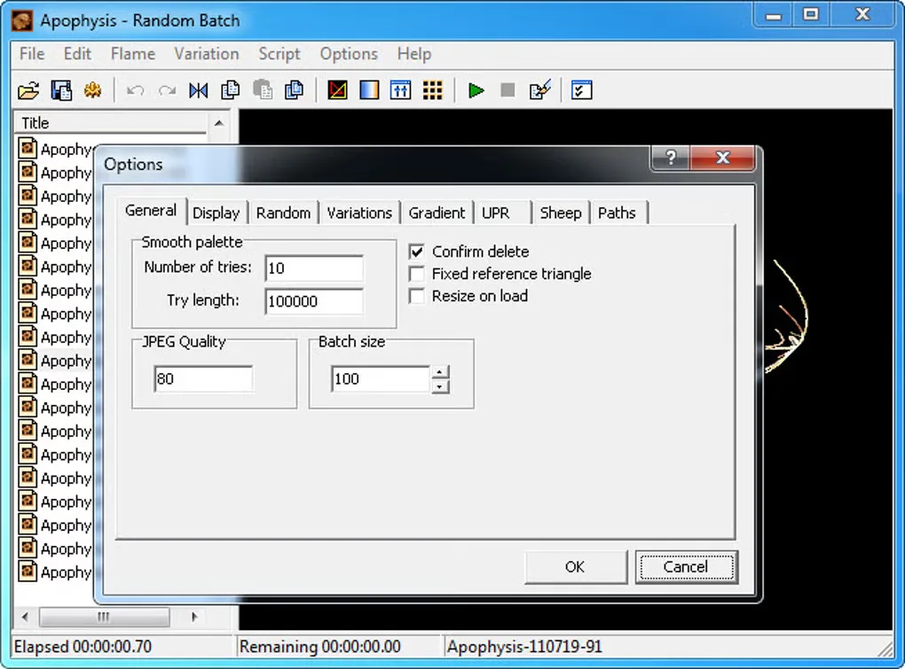Click the Number of tries field
Screen dimensions: 905x669
[314, 268]
